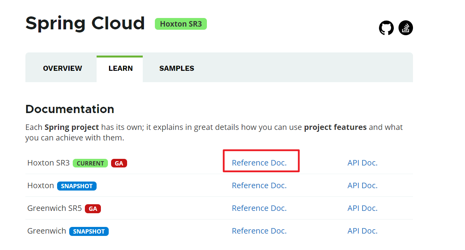Click the GA badge on Greenwich SR5

click(x=93, y=209)
